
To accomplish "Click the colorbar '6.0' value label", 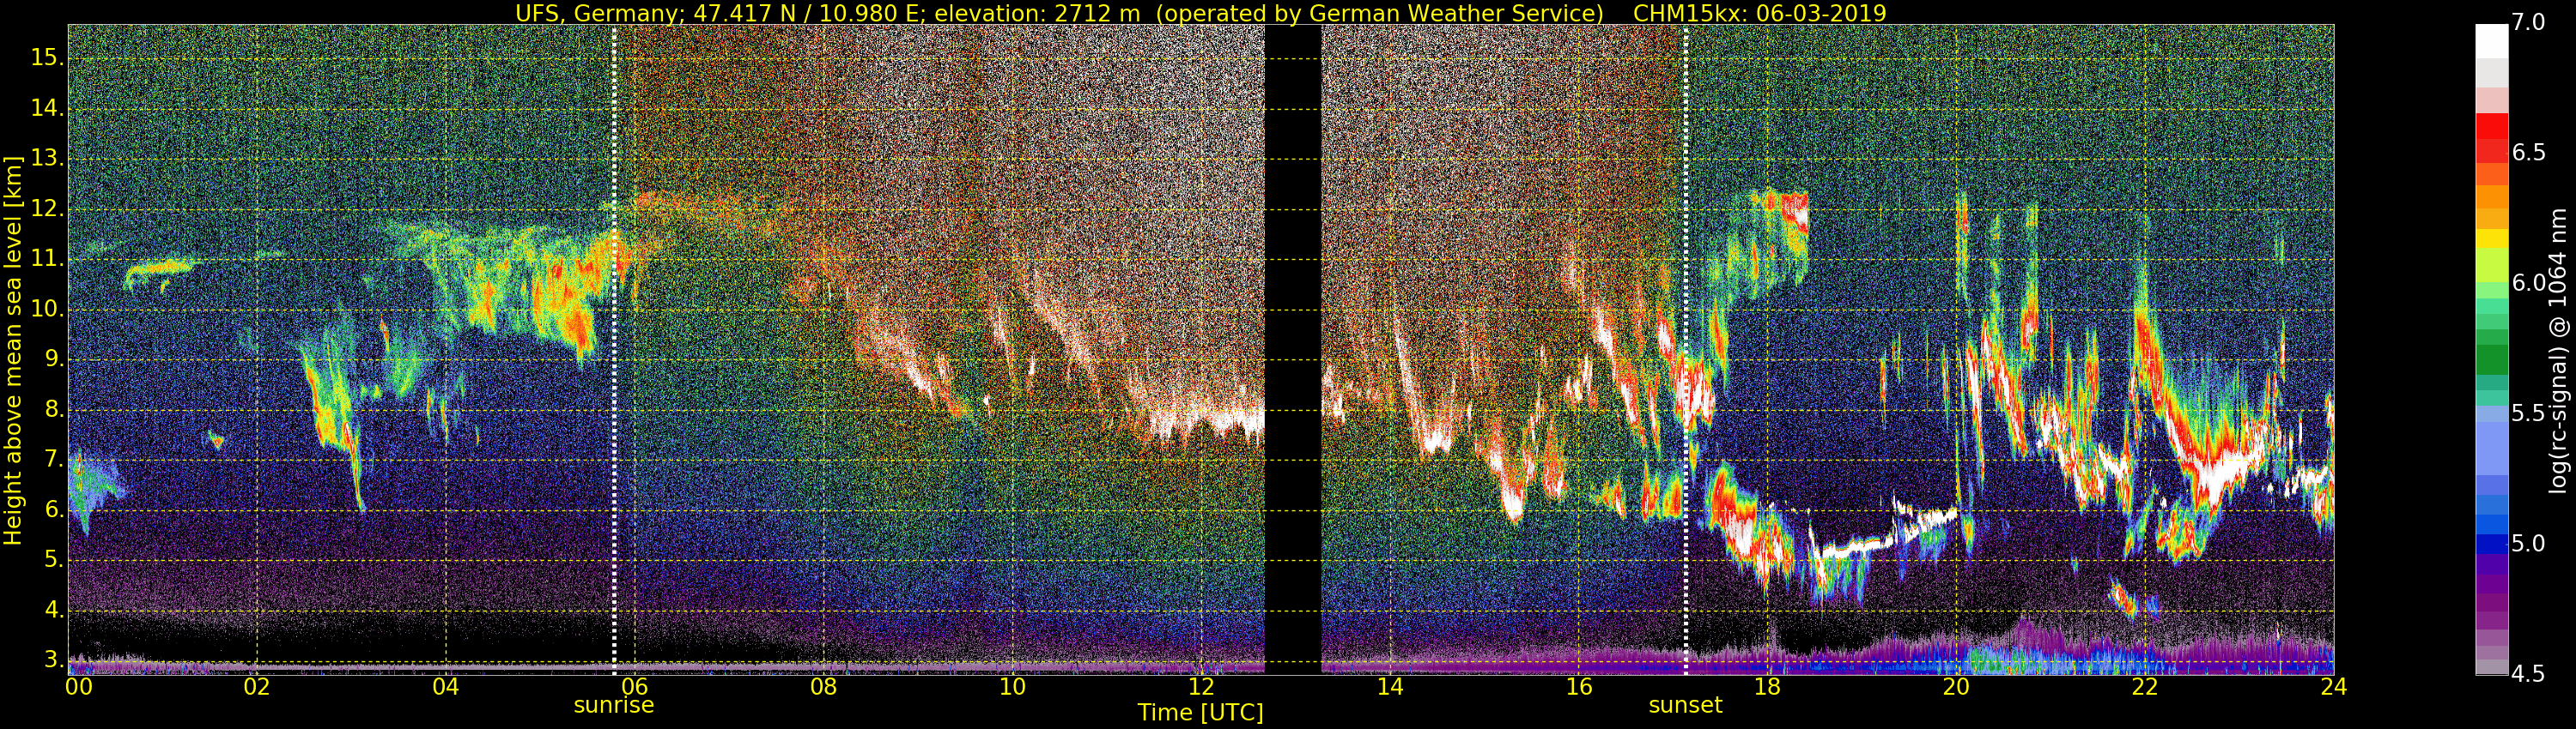I will coord(2528,283).
